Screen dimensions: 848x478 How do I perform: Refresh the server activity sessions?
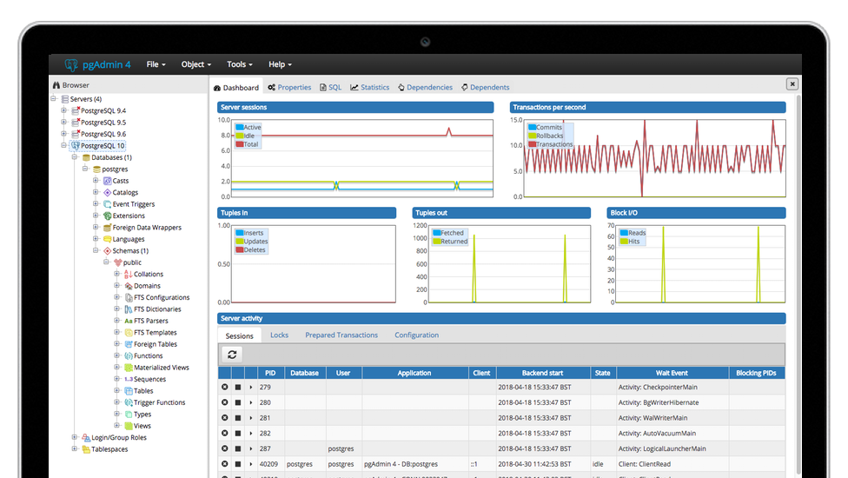point(232,355)
